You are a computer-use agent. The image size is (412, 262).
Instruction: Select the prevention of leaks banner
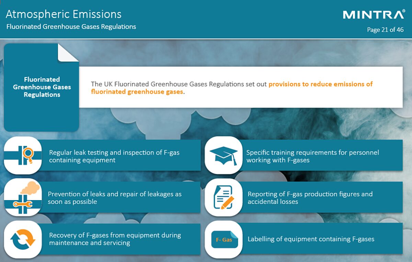[x=120, y=197]
